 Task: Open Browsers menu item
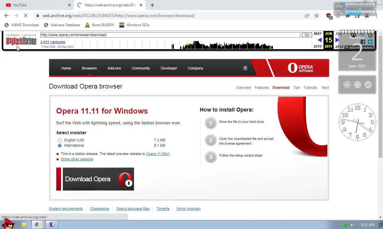[89, 68]
